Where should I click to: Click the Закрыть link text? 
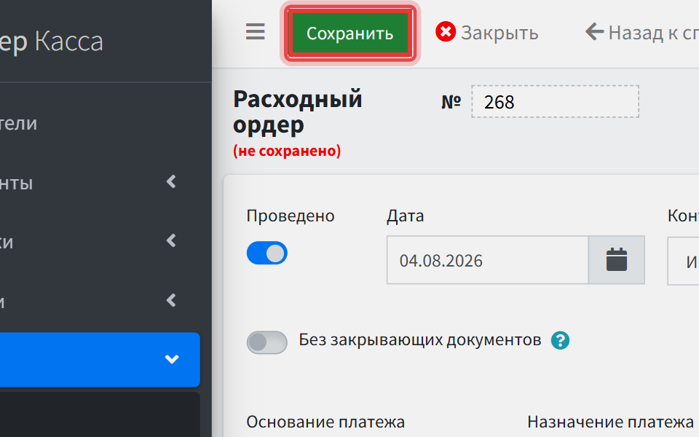[x=499, y=33]
